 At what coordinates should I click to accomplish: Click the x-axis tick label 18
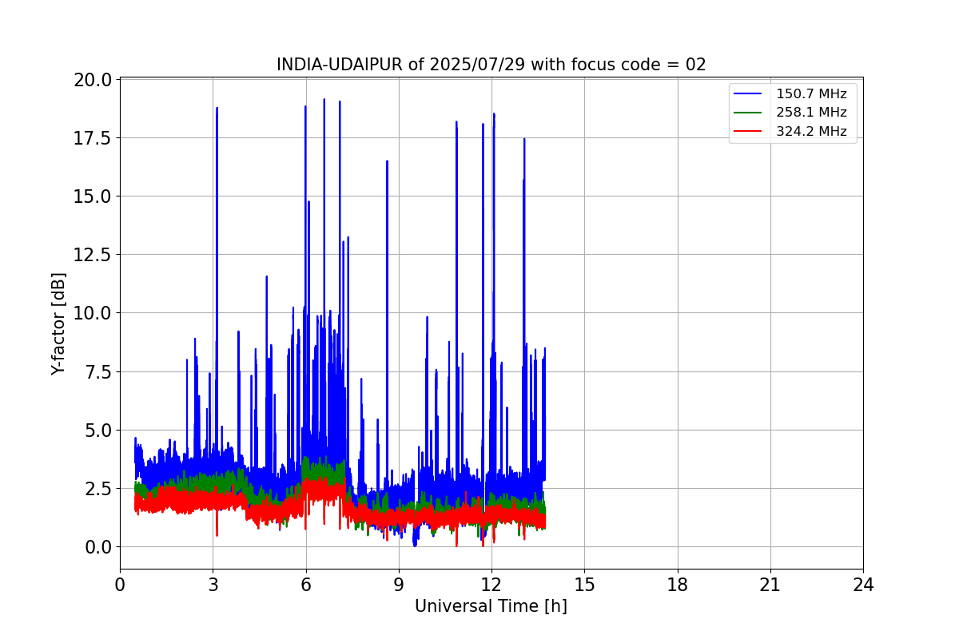click(x=677, y=585)
